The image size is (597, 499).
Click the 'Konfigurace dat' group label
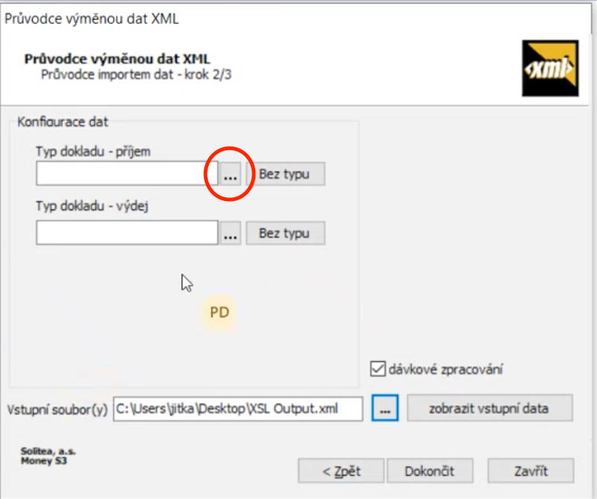click(63, 122)
